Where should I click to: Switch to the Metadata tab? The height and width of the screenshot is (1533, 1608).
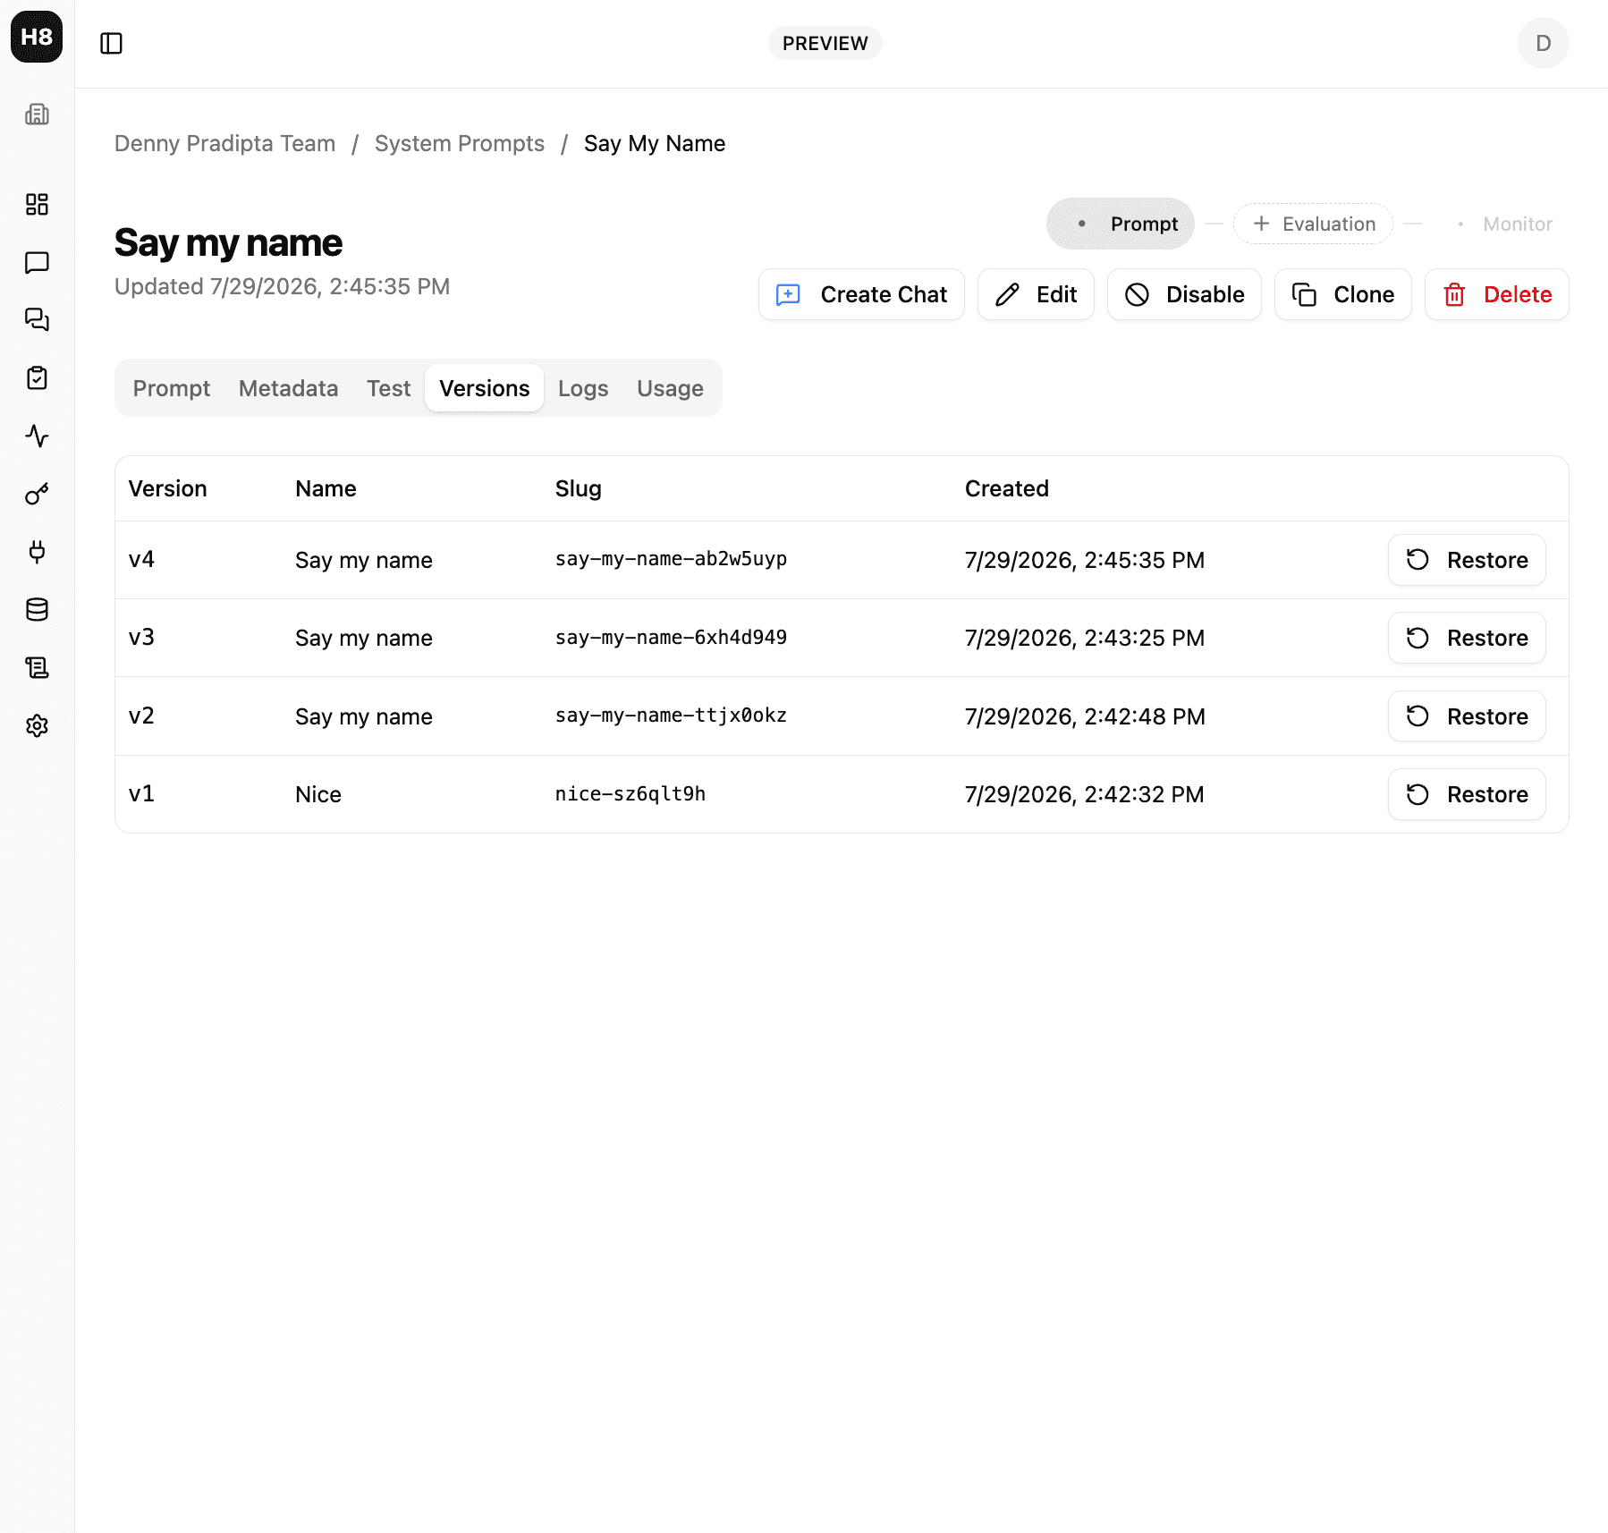pyautogui.click(x=289, y=388)
